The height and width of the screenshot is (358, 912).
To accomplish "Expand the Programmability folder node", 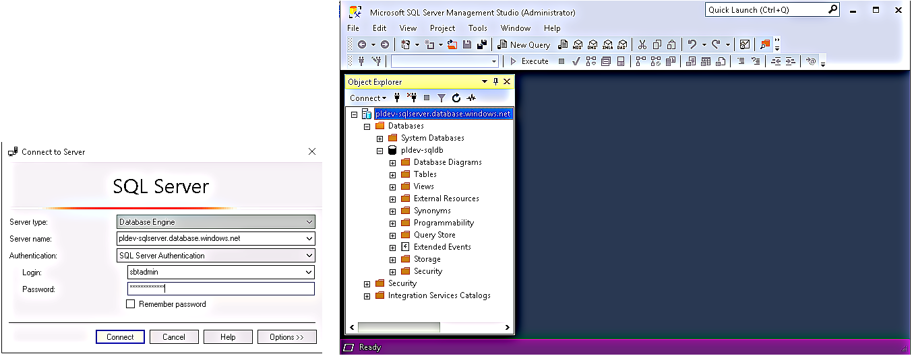I will (392, 223).
